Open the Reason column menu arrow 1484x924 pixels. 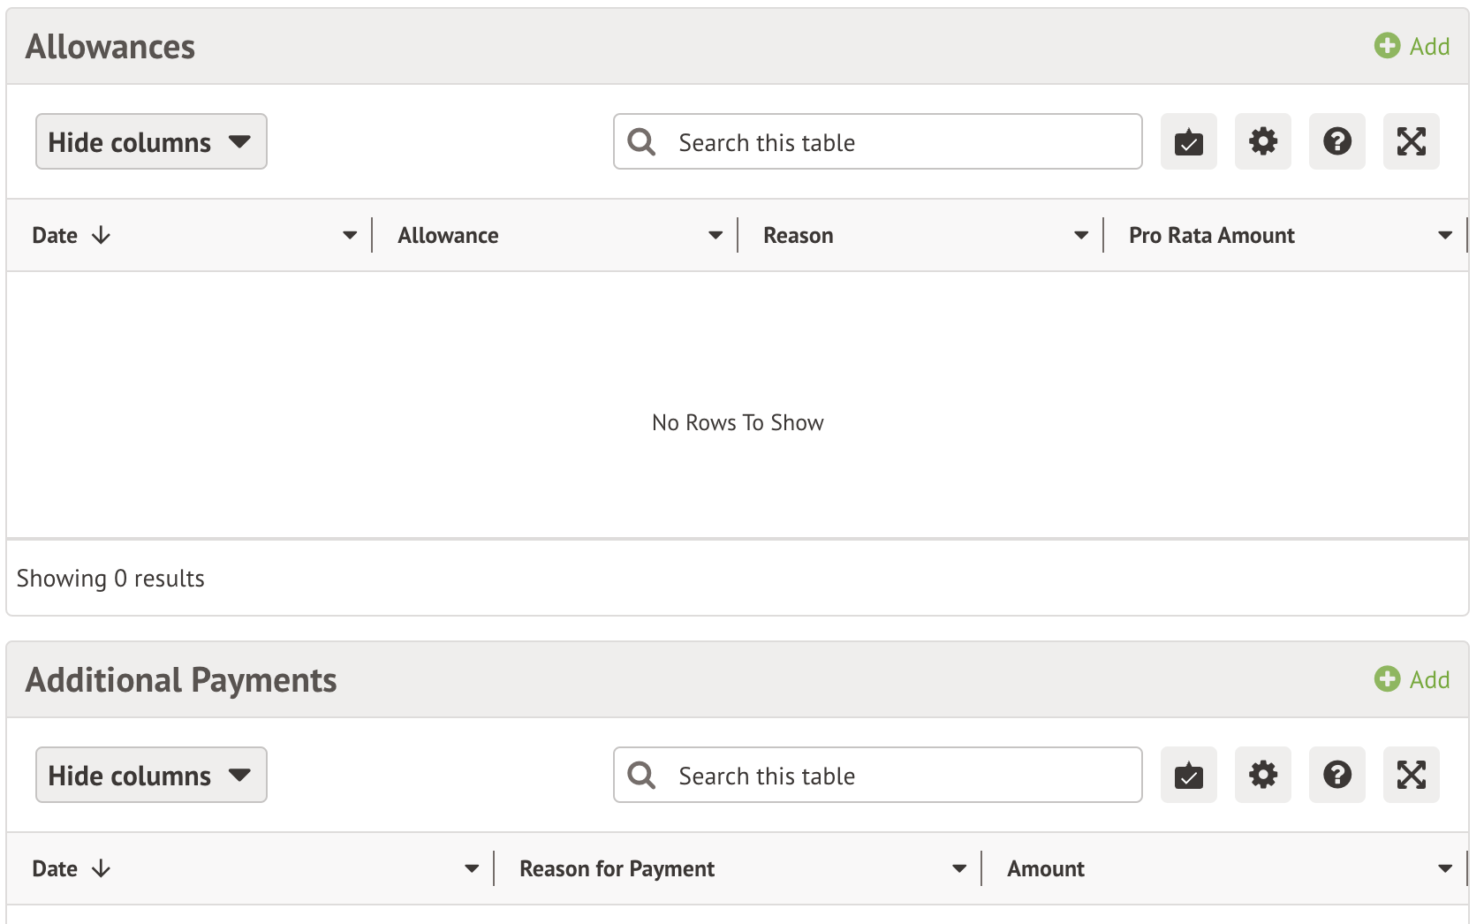click(x=1081, y=235)
